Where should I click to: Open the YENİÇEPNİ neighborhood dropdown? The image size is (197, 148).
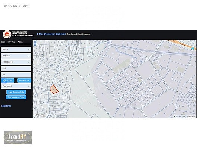[16, 62]
